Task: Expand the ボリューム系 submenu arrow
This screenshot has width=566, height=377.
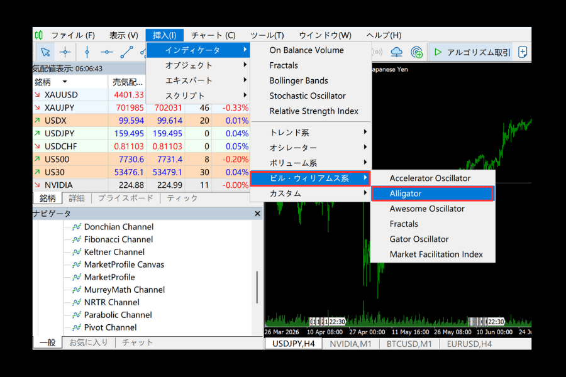Action: [365, 162]
